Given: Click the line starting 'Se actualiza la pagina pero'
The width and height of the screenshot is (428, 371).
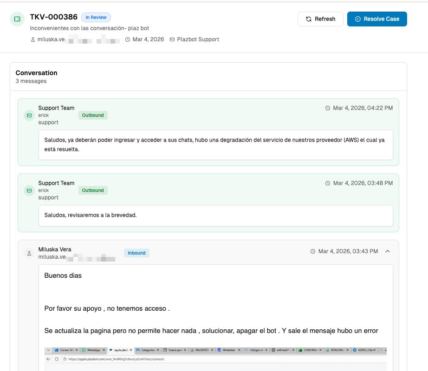Looking at the screenshot, I should pos(211,331).
